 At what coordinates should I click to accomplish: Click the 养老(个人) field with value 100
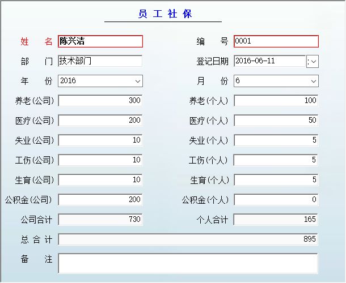pyautogui.click(x=276, y=101)
